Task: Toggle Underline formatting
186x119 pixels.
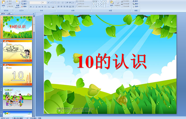Action: (36, 7)
